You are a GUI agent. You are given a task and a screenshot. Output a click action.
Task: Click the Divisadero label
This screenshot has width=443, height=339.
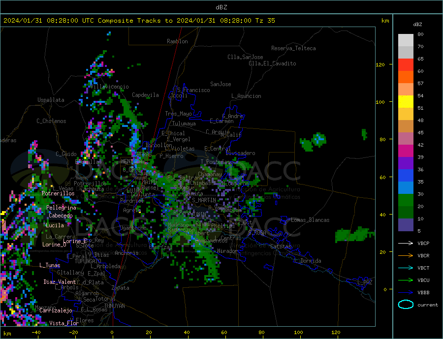[240, 153]
